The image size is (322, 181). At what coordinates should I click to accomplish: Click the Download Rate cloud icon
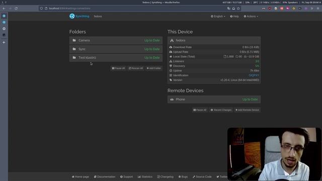(171, 47)
